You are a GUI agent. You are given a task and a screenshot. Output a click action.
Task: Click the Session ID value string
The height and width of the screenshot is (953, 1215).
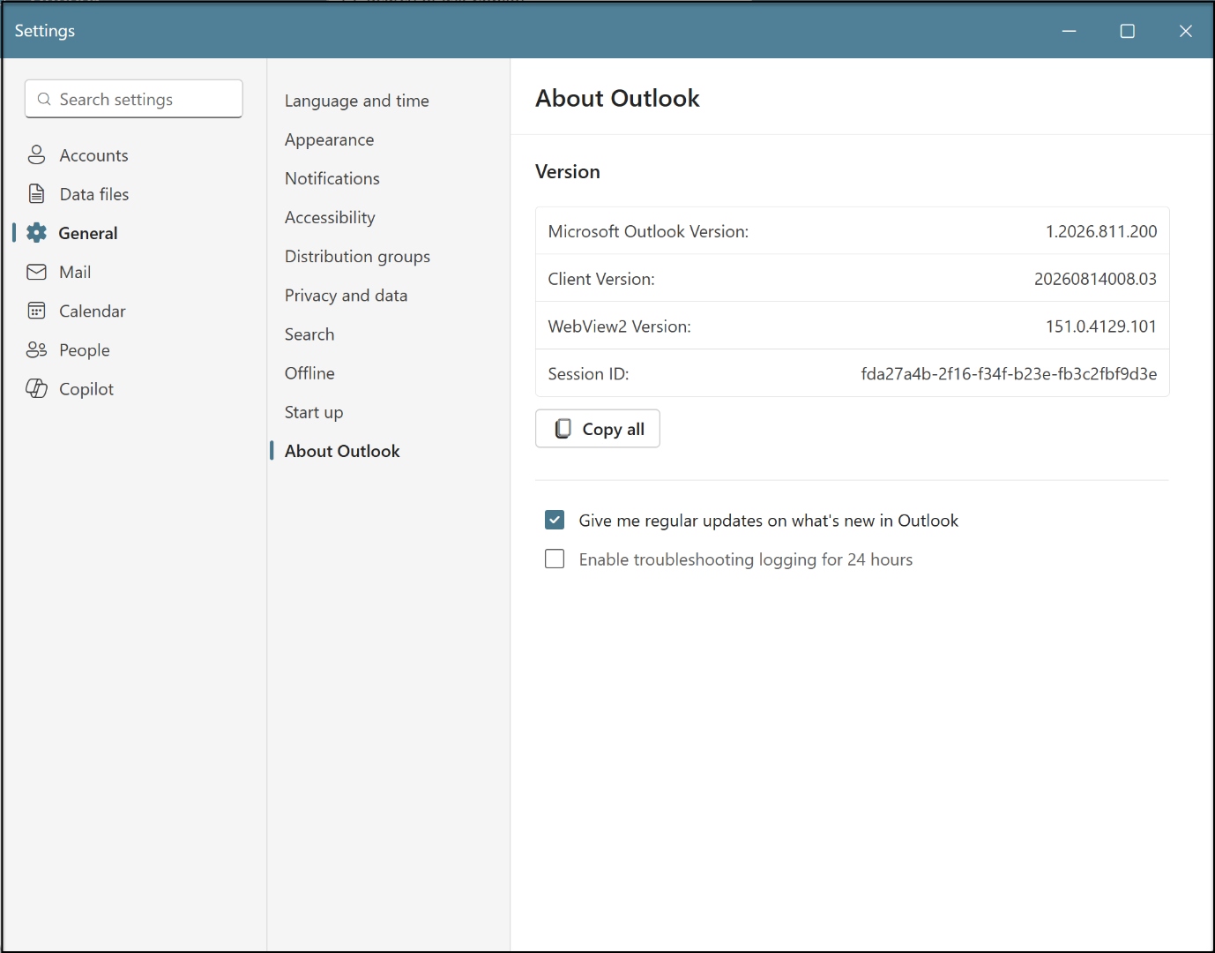coord(1009,374)
